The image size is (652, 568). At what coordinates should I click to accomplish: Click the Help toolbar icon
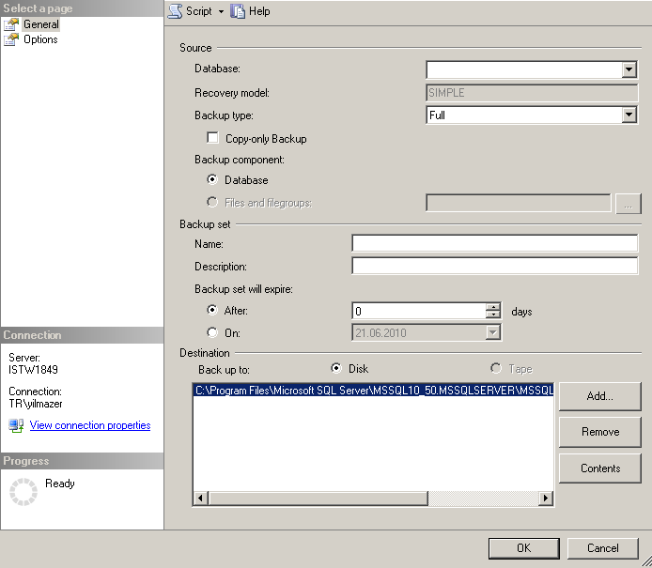point(238,11)
